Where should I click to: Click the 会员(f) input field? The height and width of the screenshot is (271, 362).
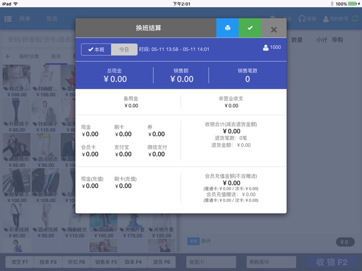coord(211,262)
